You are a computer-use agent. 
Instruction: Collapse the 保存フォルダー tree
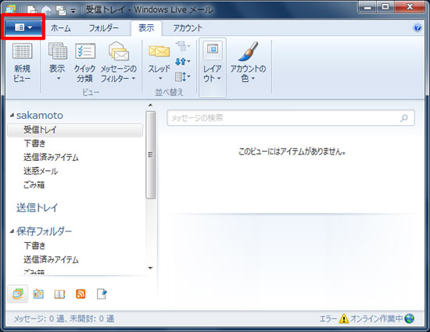pyautogui.click(x=12, y=231)
